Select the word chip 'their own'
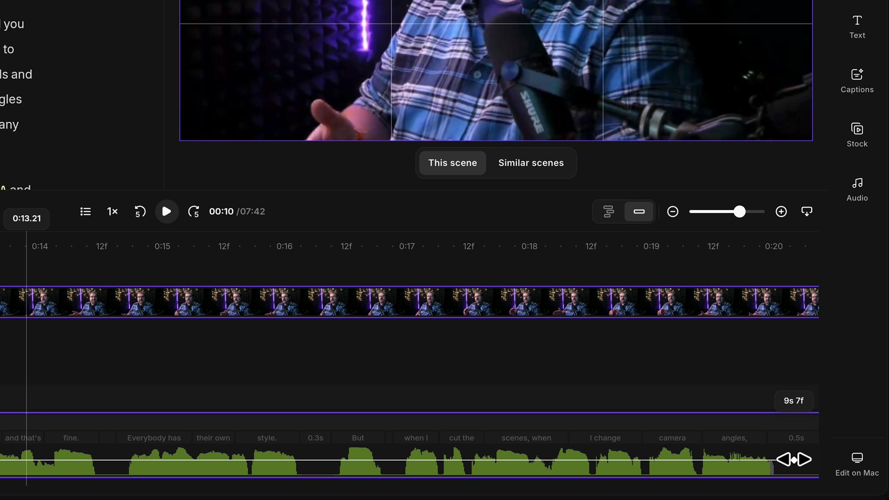The width and height of the screenshot is (889, 500). point(213,438)
